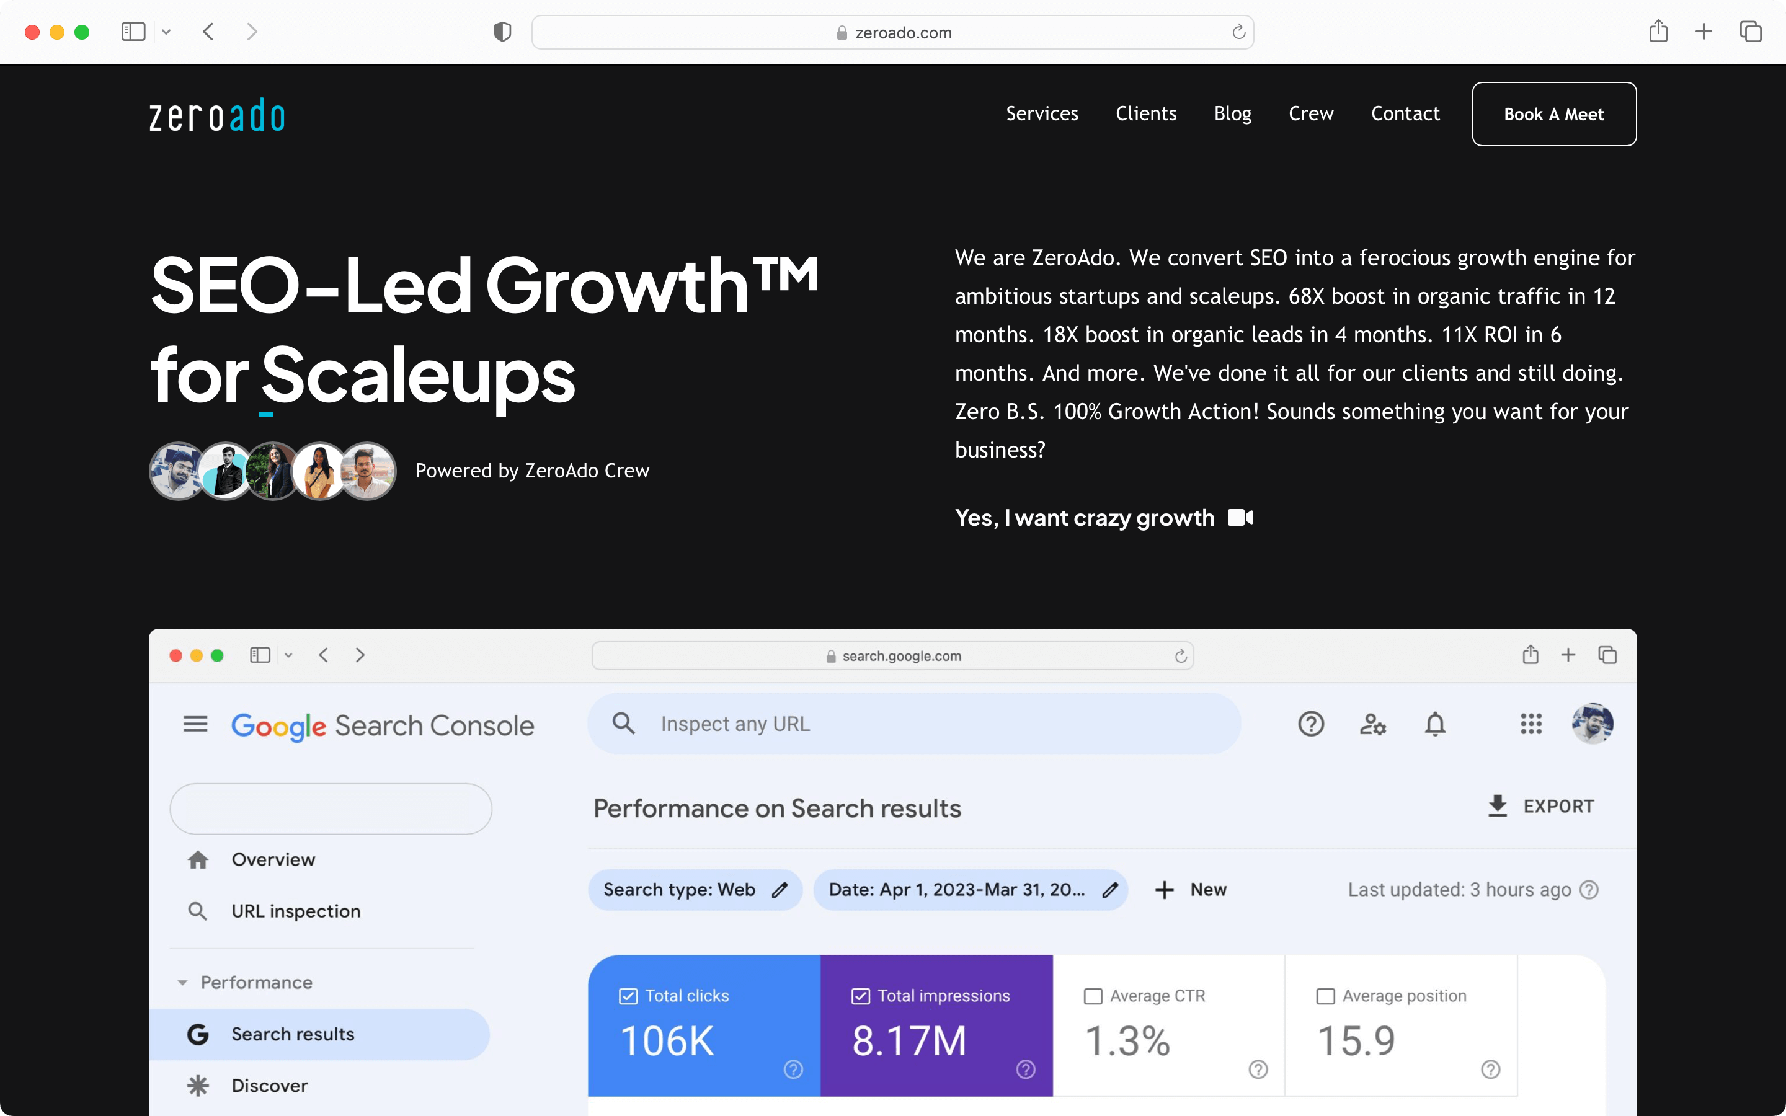
Task: Click the Book A Meet button
Action: pyautogui.click(x=1553, y=113)
